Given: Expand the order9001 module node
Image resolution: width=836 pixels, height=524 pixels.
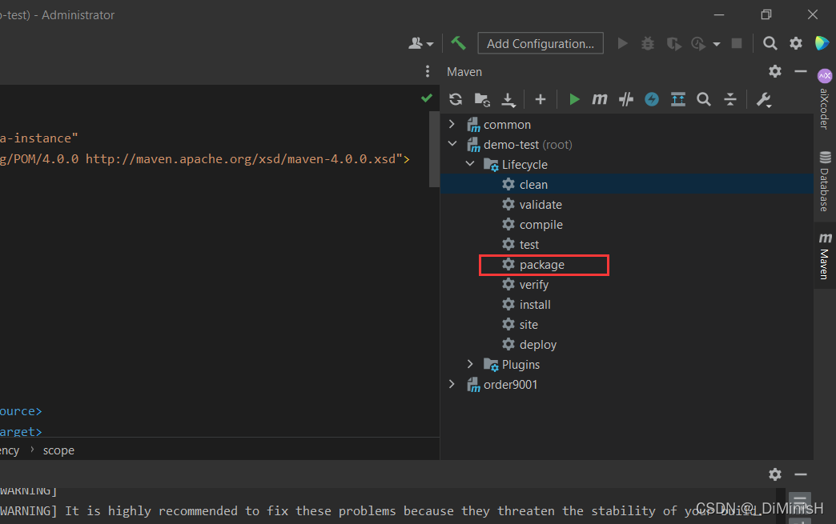Looking at the screenshot, I should pyautogui.click(x=452, y=384).
